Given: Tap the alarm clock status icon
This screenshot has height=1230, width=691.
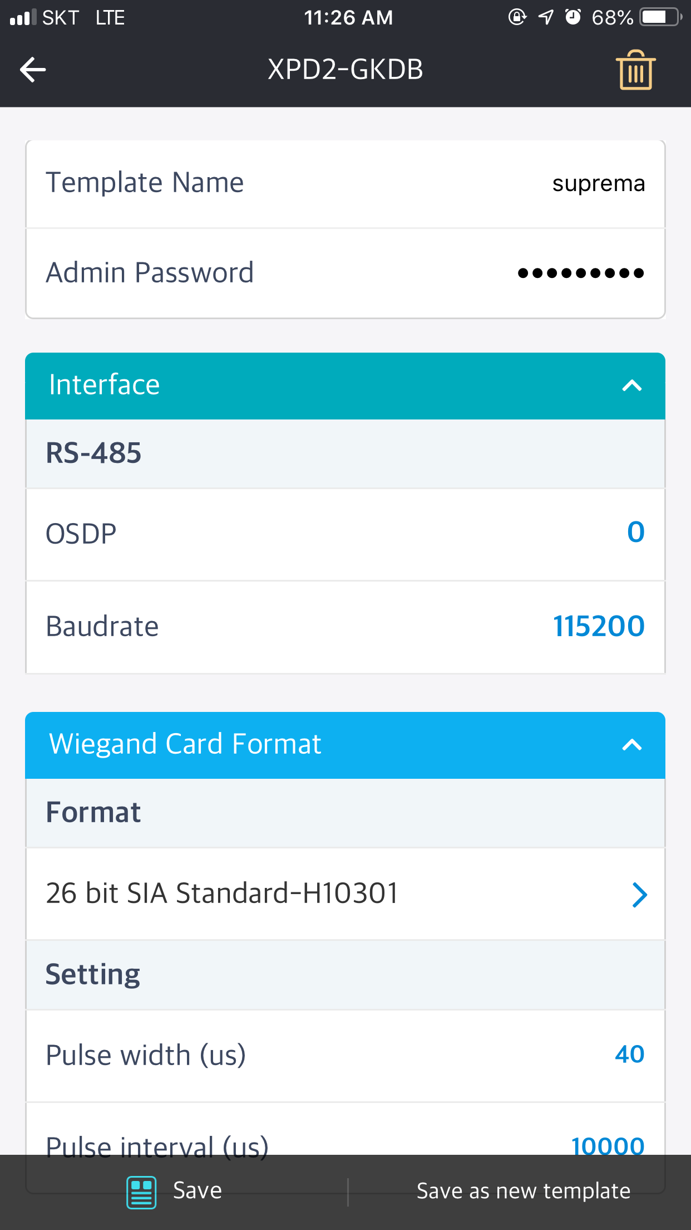Looking at the screenshot, I should point(572,17).
